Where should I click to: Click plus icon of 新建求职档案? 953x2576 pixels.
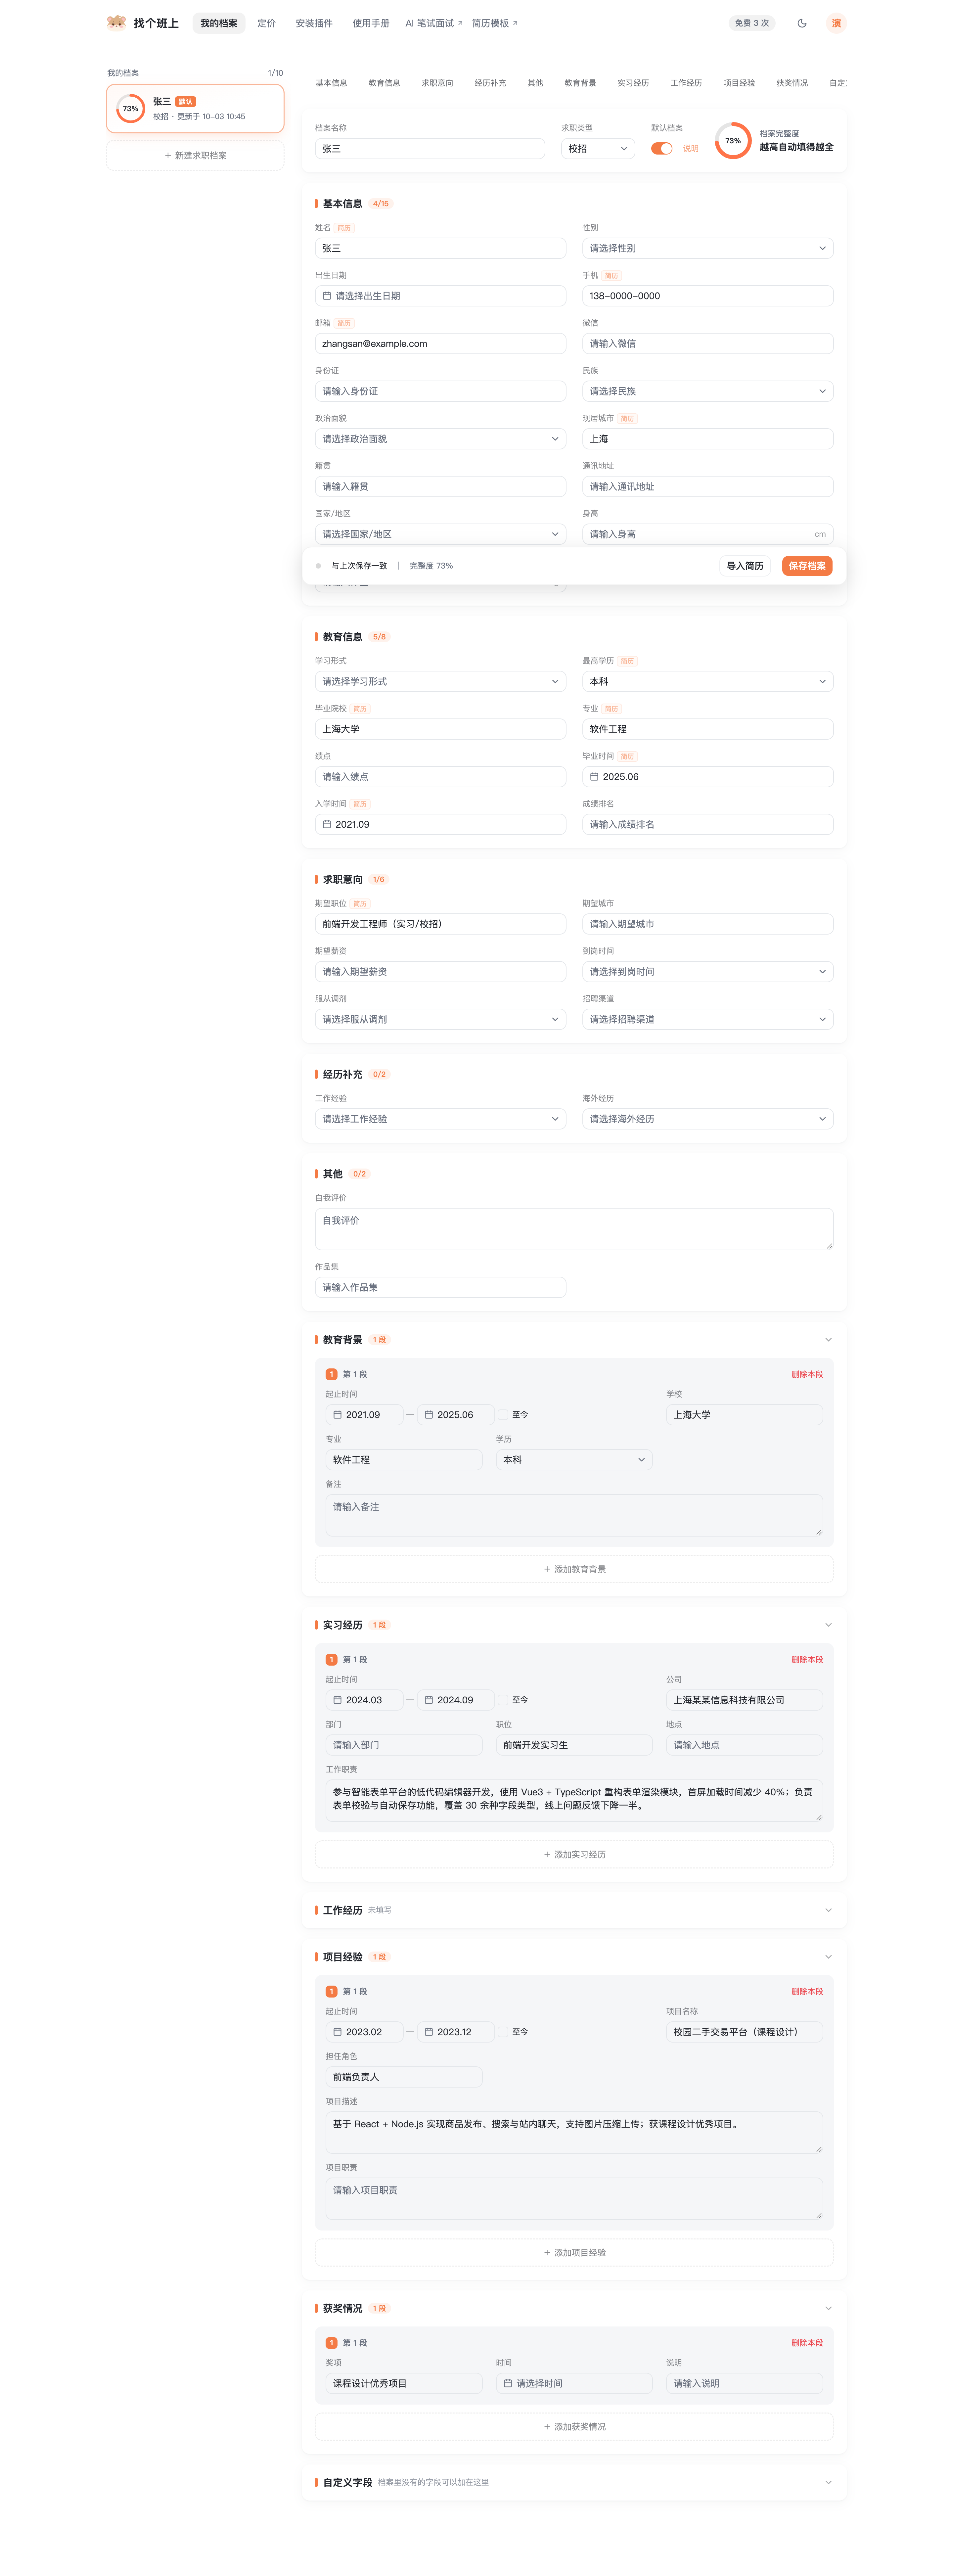point(168,156)
